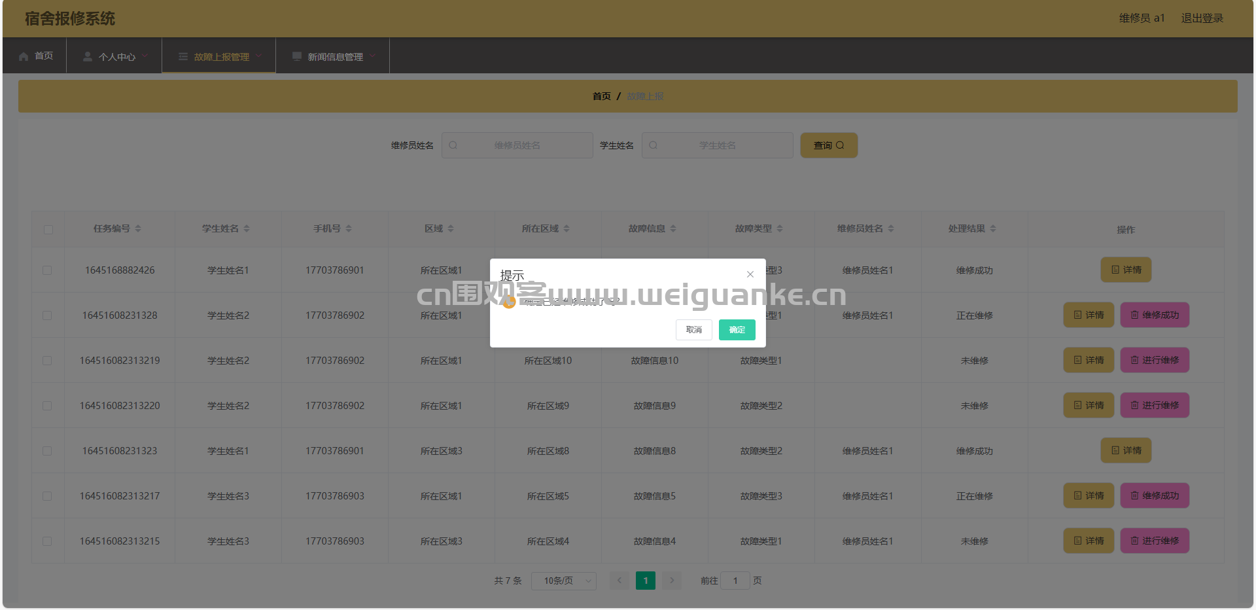Image resolution: width=1256 pixels, height=610 pixels.
Task: Click 进行维修 for task 164516082313219
Action: (1155, 360)
